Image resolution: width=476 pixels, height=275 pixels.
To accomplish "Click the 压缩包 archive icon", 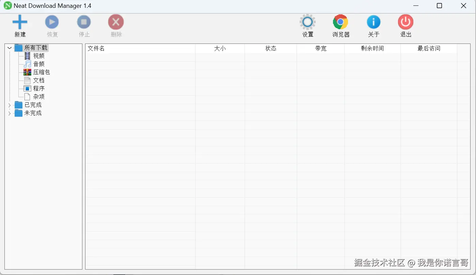I will point(28,72).
